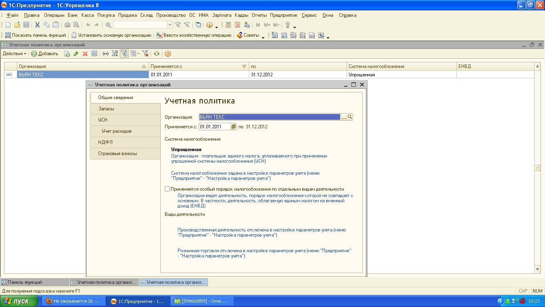Click Ввести хозяйственную операцию button

click(x=194, y=35)
